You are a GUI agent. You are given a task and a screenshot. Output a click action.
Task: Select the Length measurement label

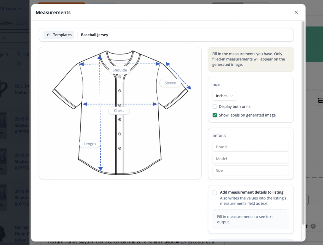90,144
